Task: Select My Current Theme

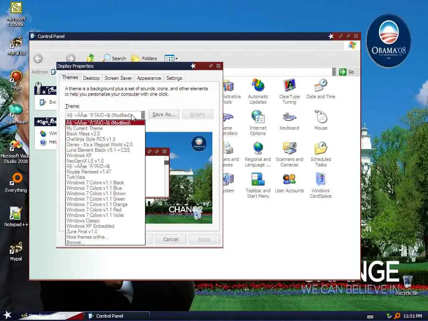Action: point(105,128)
